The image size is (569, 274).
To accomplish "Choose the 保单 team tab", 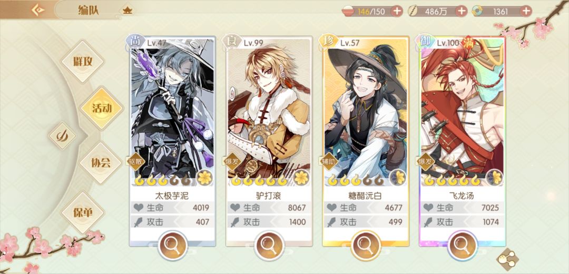I will click(83, 212).
